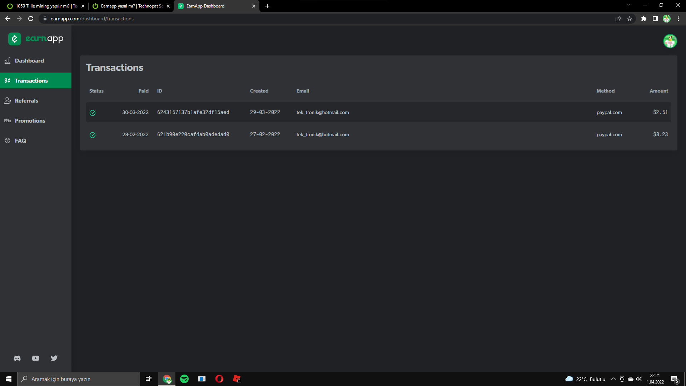Open the Referrals sidebar item

[x=26, y=101]
